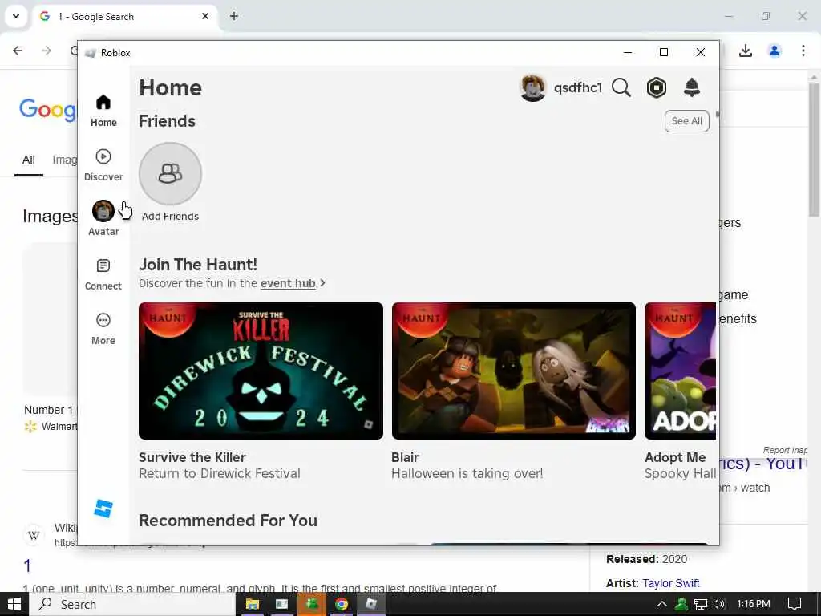The width and height of the screenshot is (821, 616).
Task: Open the Robux hexagon icon
Action: pyautogui.click(x=656, y=87)
